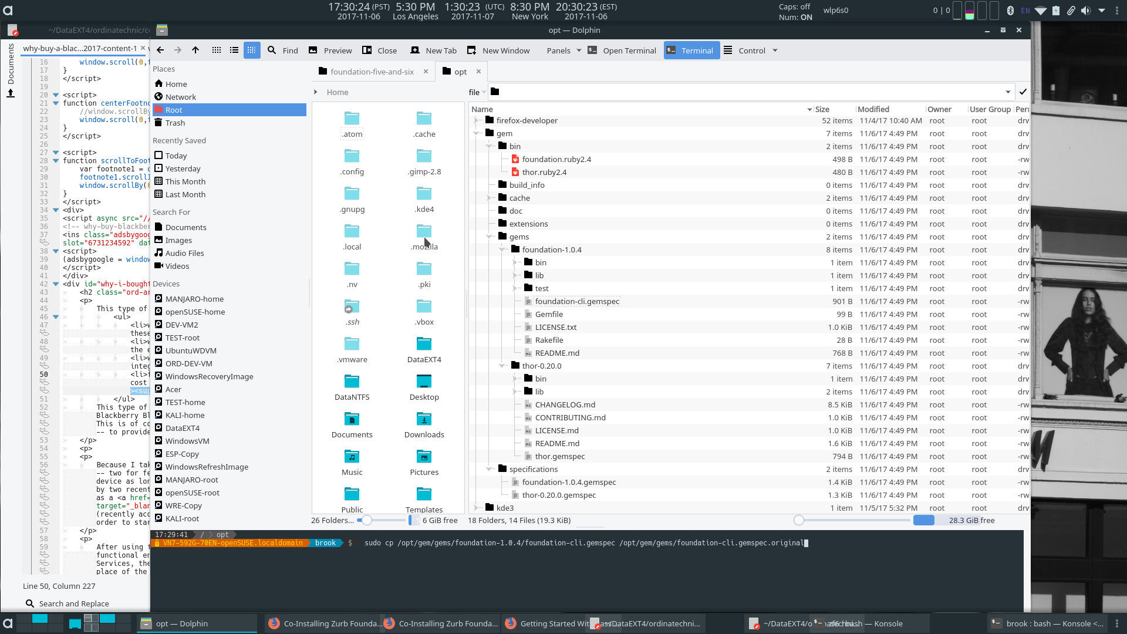Search for Audio Files
Viewport: 1127px width, 634px height.
230,253
